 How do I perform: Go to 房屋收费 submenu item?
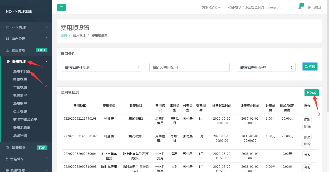tap(20, 79)
